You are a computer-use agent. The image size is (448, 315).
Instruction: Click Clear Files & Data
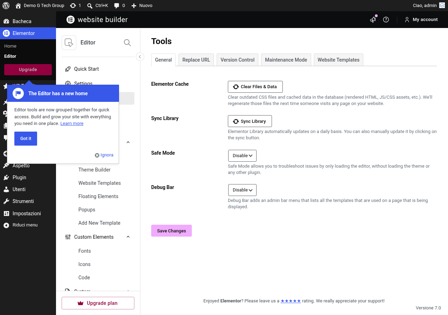(255, 87)
